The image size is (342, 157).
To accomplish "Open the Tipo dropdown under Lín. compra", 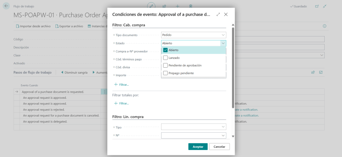I will [223, 127].
